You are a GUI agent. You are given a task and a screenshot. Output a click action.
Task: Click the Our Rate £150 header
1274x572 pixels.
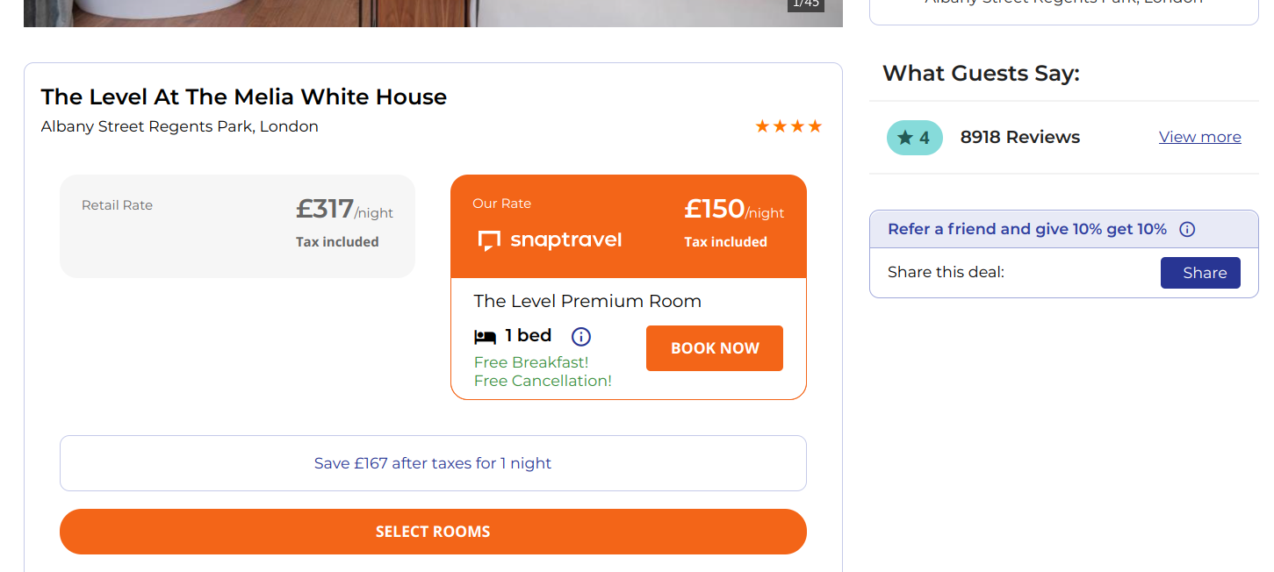pos(628,225)
